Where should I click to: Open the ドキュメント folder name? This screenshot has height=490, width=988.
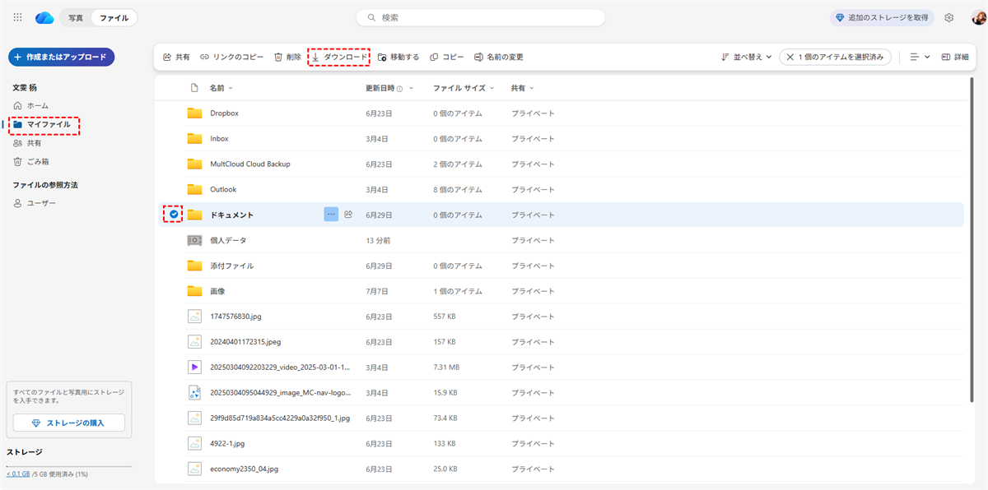click(x=231, y=215)
